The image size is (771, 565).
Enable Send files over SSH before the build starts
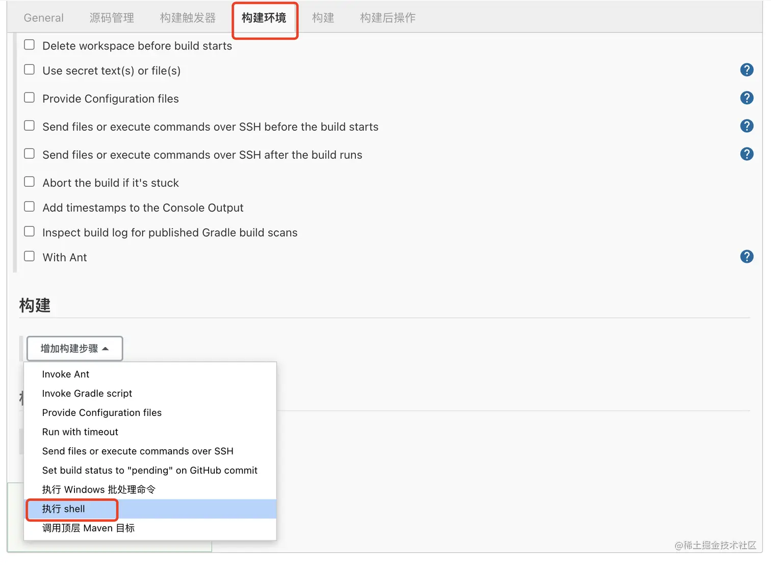30,126
